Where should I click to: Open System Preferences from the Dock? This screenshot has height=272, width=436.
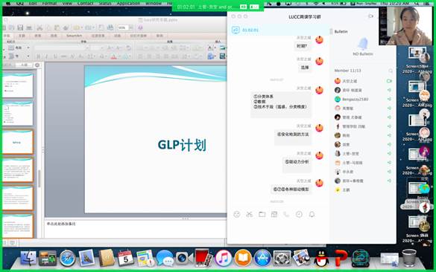click(x=282, y=258)
